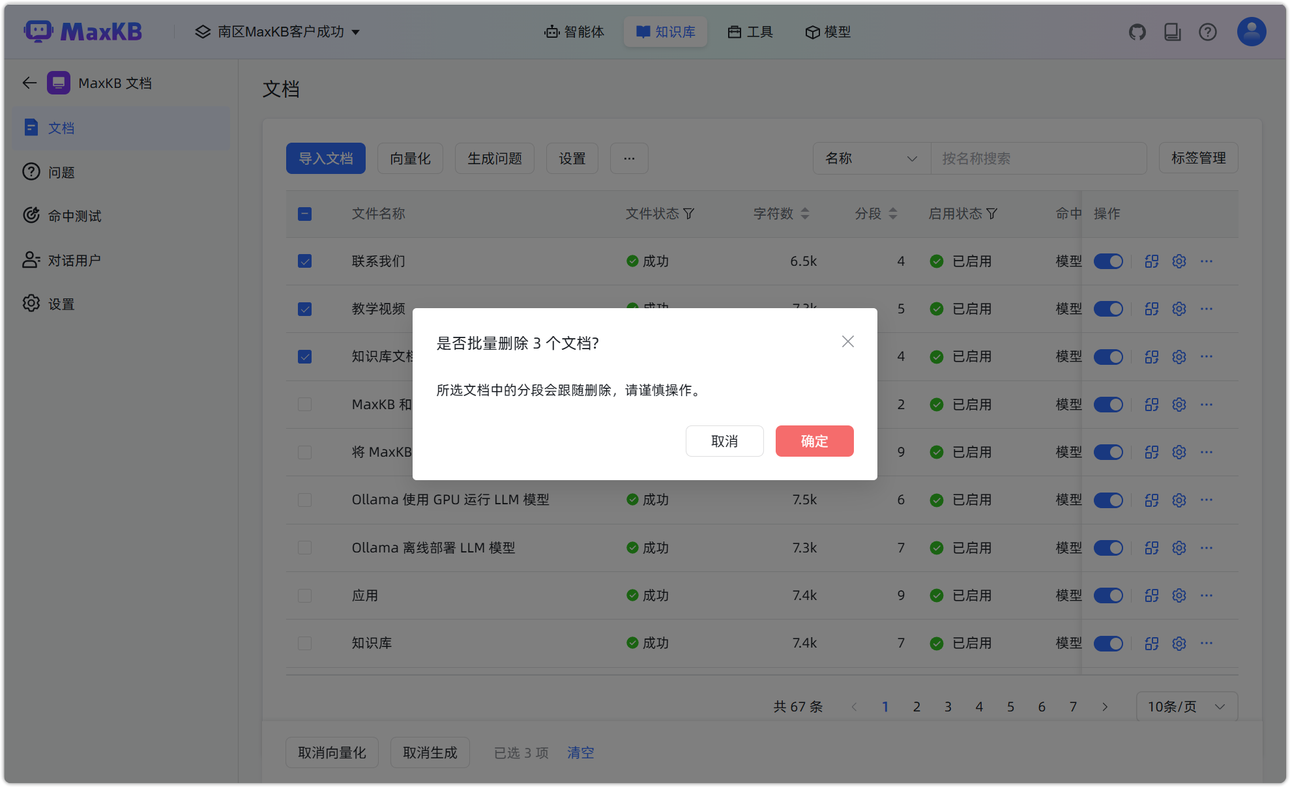Uncheck the 教学视频 document checkbox
Viewport: 1290px width, 787px height.
(304, 309)
